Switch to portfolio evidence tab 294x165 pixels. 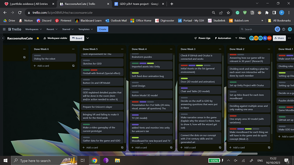tap(29, 4)
